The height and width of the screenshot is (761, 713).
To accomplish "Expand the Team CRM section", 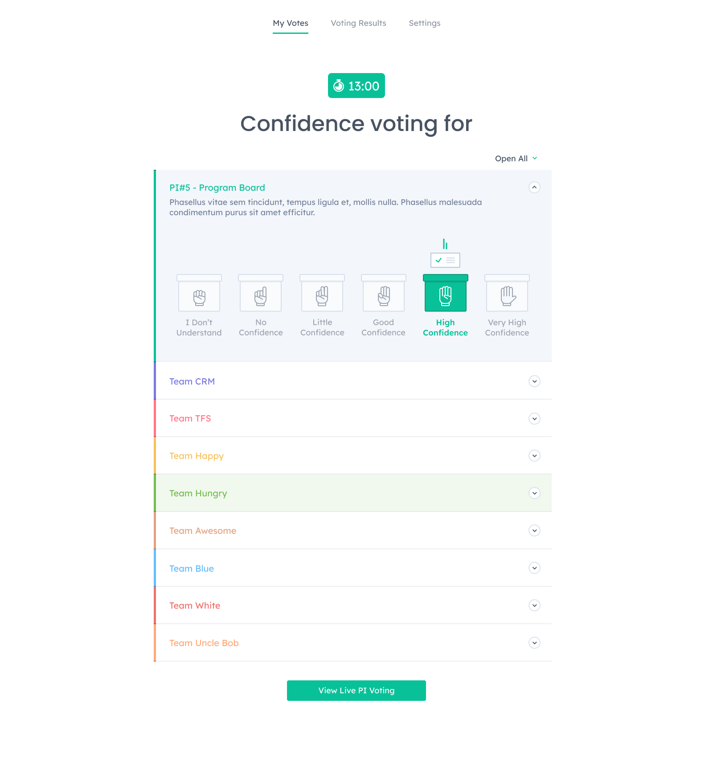I will coord(534,381).
